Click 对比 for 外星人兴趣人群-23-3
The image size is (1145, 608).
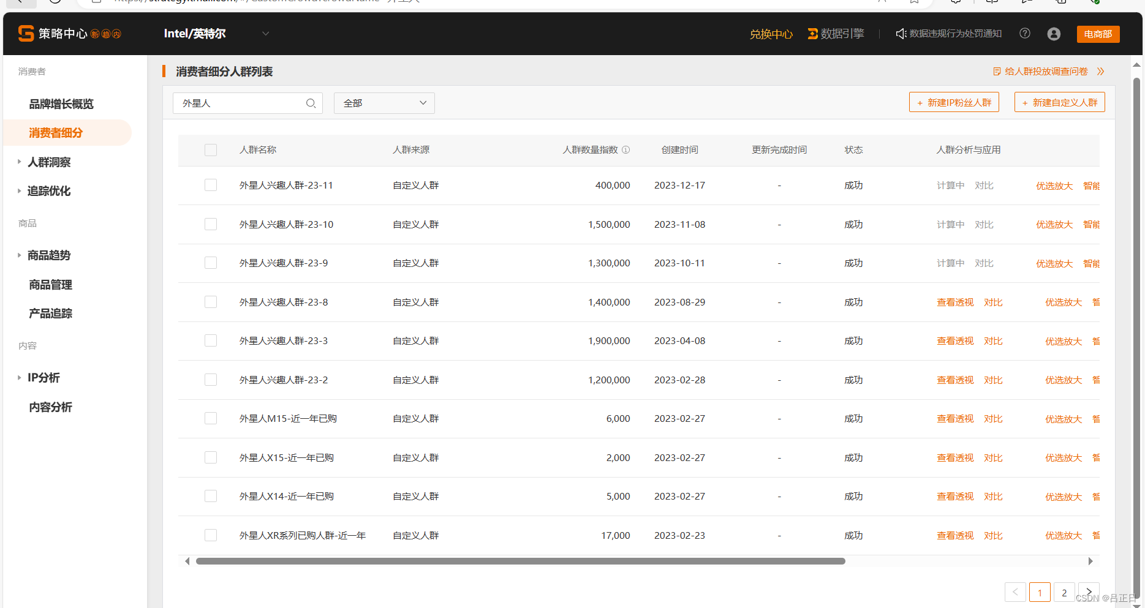click(x=993, y=341)
